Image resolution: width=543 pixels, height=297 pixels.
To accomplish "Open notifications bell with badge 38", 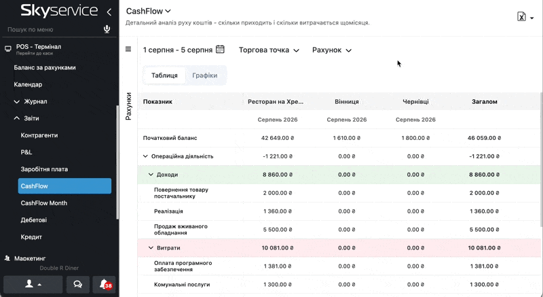I will [105, 285].
